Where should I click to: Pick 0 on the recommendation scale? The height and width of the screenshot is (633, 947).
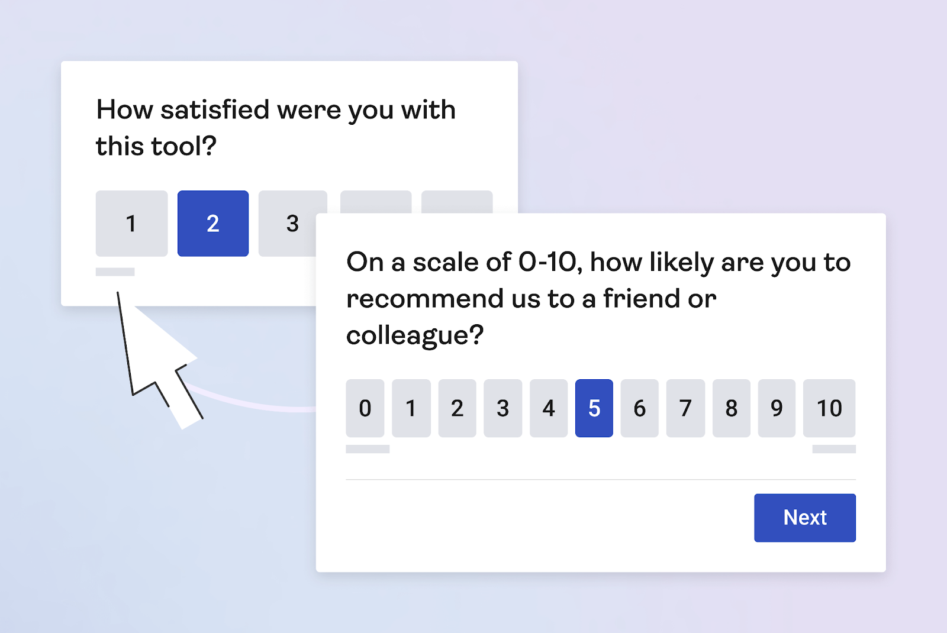tap(365, 408)
